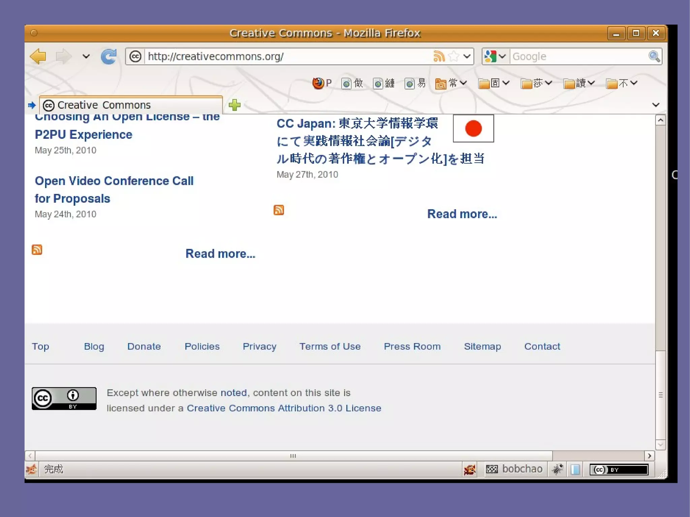
Task: Click the CC BY license icon in status bar
Action: point(619,470)
